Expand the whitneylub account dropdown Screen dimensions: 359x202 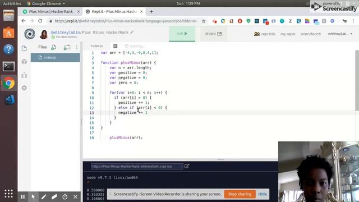(340, 34)
